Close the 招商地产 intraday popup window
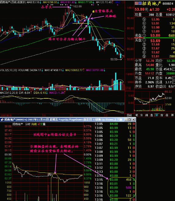The width and height of the screenshot is (175, 201). tap(133, 119)
